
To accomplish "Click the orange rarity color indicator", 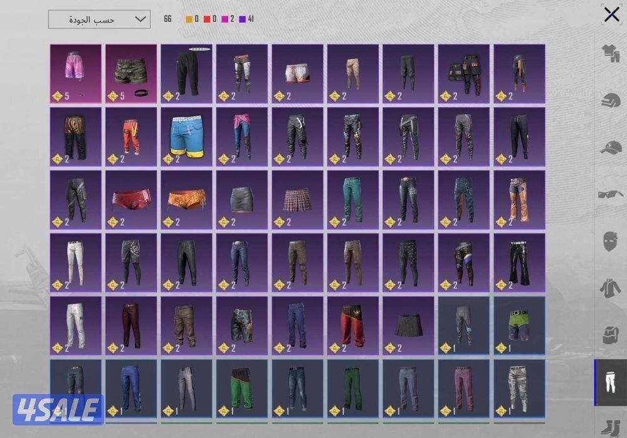I will (189, 19).
